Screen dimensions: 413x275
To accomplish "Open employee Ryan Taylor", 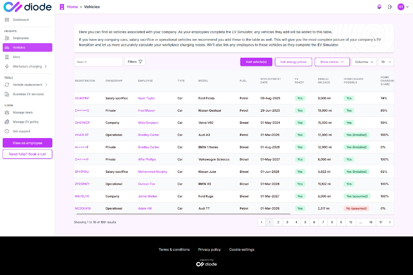I will [147, 98].
